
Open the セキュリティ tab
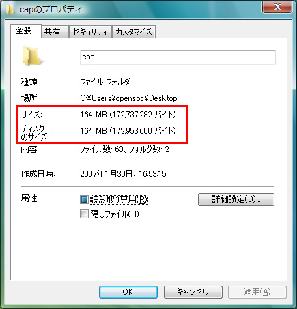click(90, 31)
